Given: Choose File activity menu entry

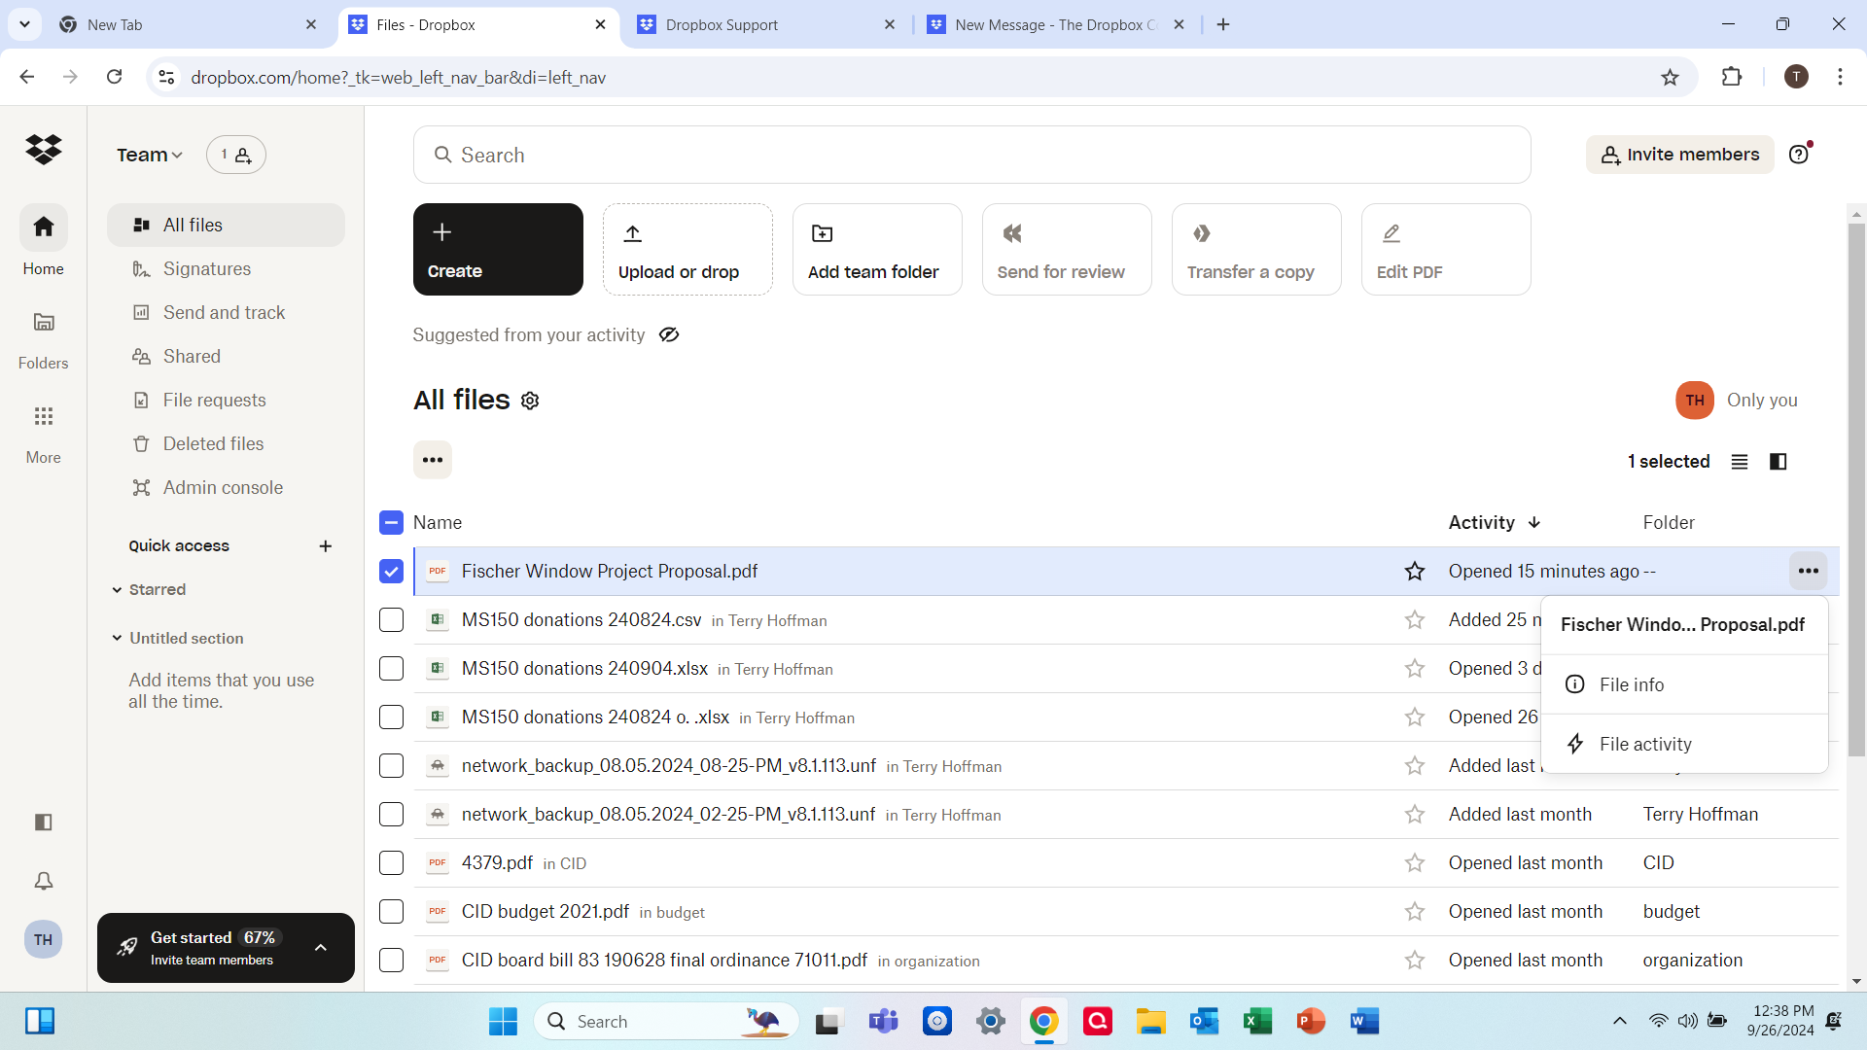Looking at the screenshot, I should [1645, 744].
